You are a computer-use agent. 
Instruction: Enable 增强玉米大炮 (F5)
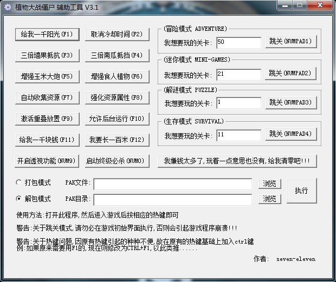tap(47, 77)
